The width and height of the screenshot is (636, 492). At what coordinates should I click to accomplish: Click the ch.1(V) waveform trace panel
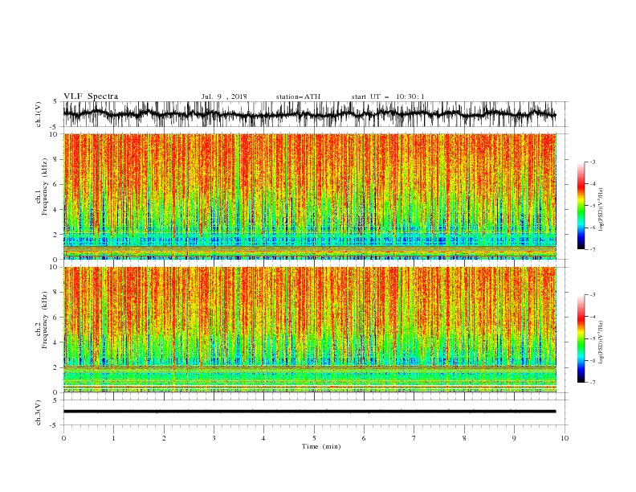pyautogui.click(x=315, y=114)
